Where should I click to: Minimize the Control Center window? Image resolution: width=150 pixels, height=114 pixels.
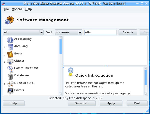[x=137, y=4]
